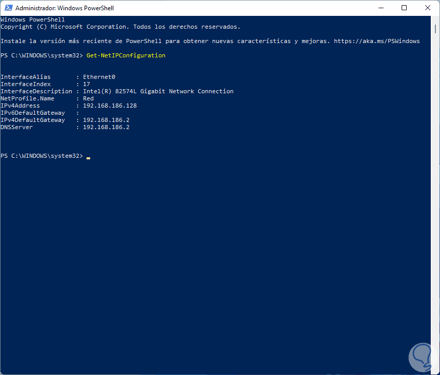The image size is (440, 375).
Task: Click the Microsoft Corporation copyright line
Action: [120, 27]
